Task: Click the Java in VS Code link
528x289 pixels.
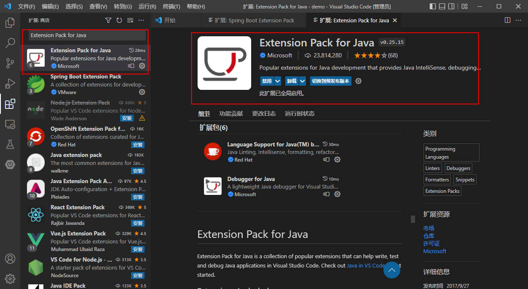Action: pyautogui.click(x=365, y=265)
